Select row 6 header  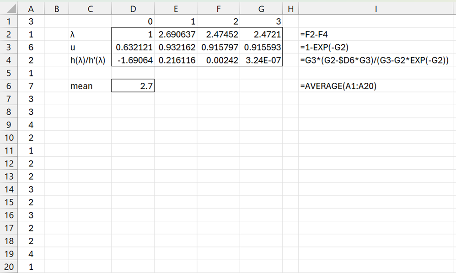coord(9,86)
